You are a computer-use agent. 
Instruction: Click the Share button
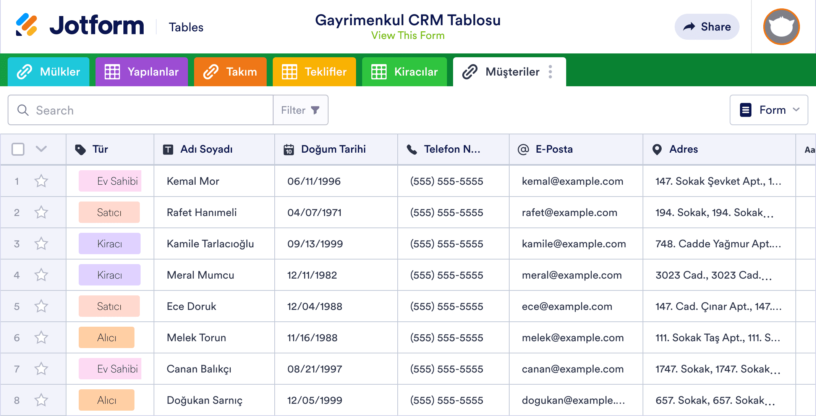[x=707, y=27]
